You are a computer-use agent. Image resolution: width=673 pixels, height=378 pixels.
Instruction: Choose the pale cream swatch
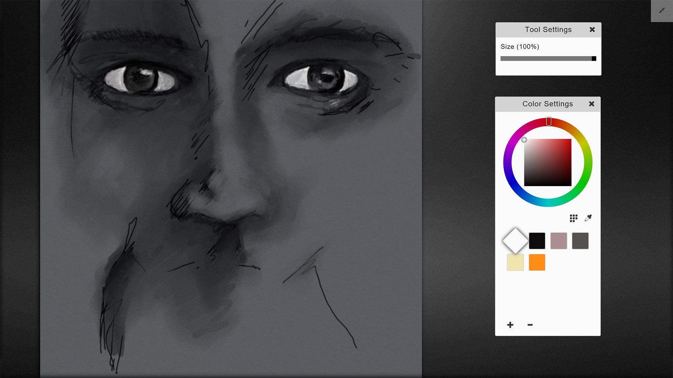[x=515, y=262]
